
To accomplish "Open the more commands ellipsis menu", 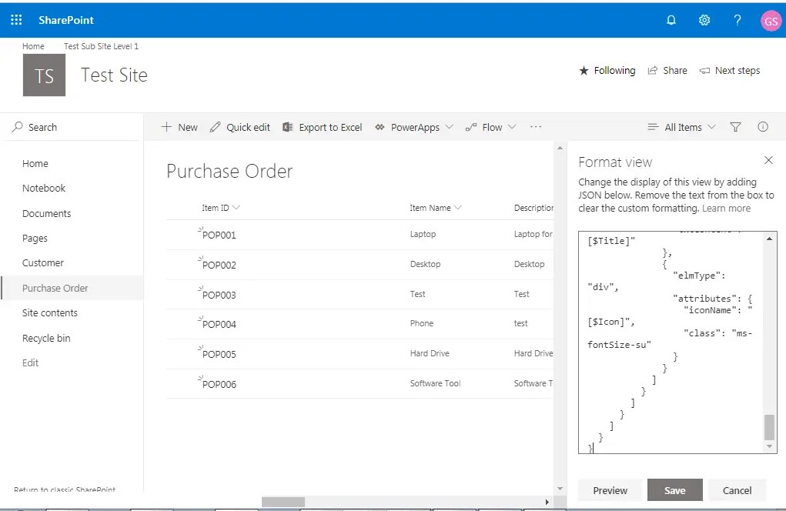I will (536, 127).
